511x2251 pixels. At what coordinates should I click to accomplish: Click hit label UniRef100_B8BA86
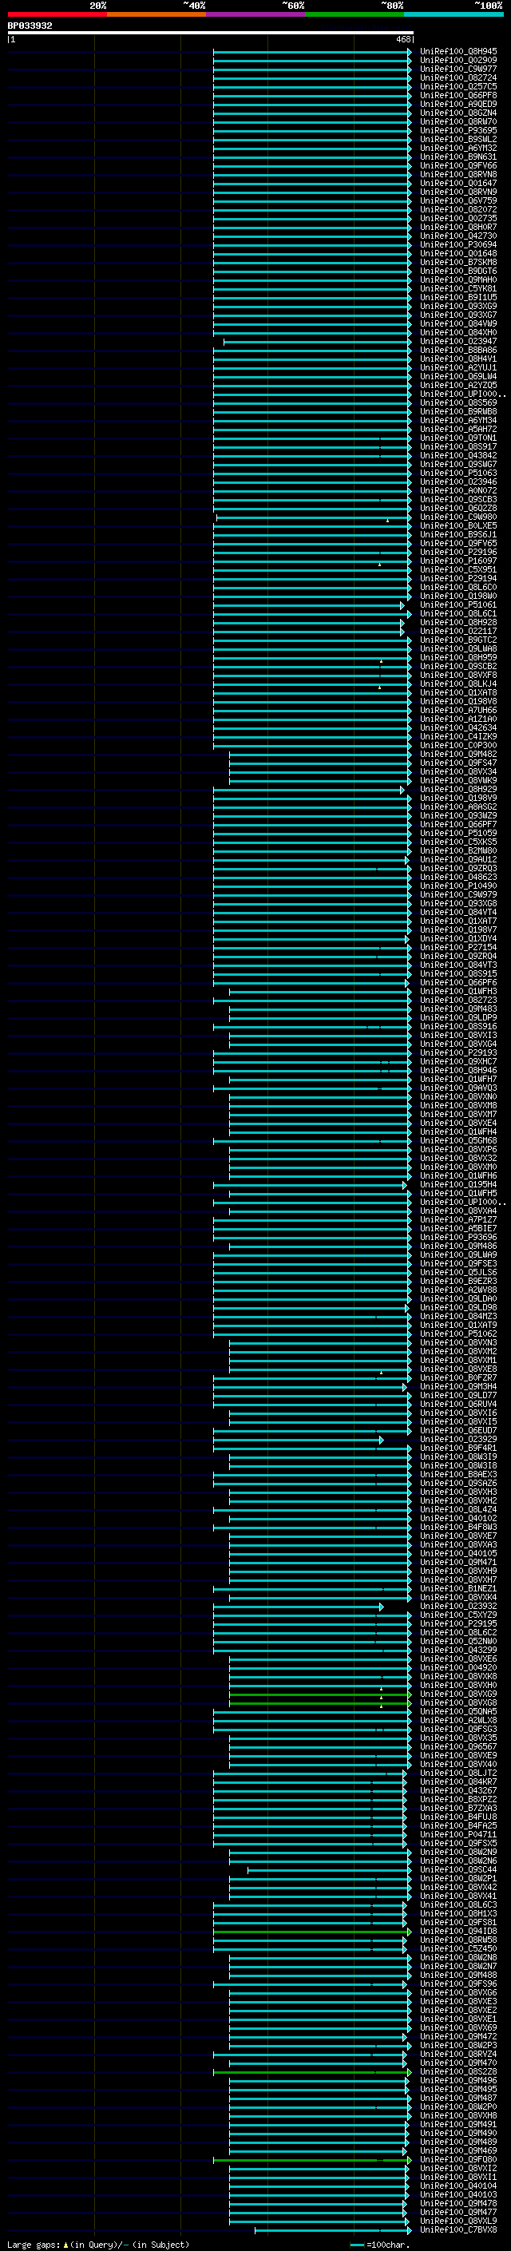pos(458,351)
